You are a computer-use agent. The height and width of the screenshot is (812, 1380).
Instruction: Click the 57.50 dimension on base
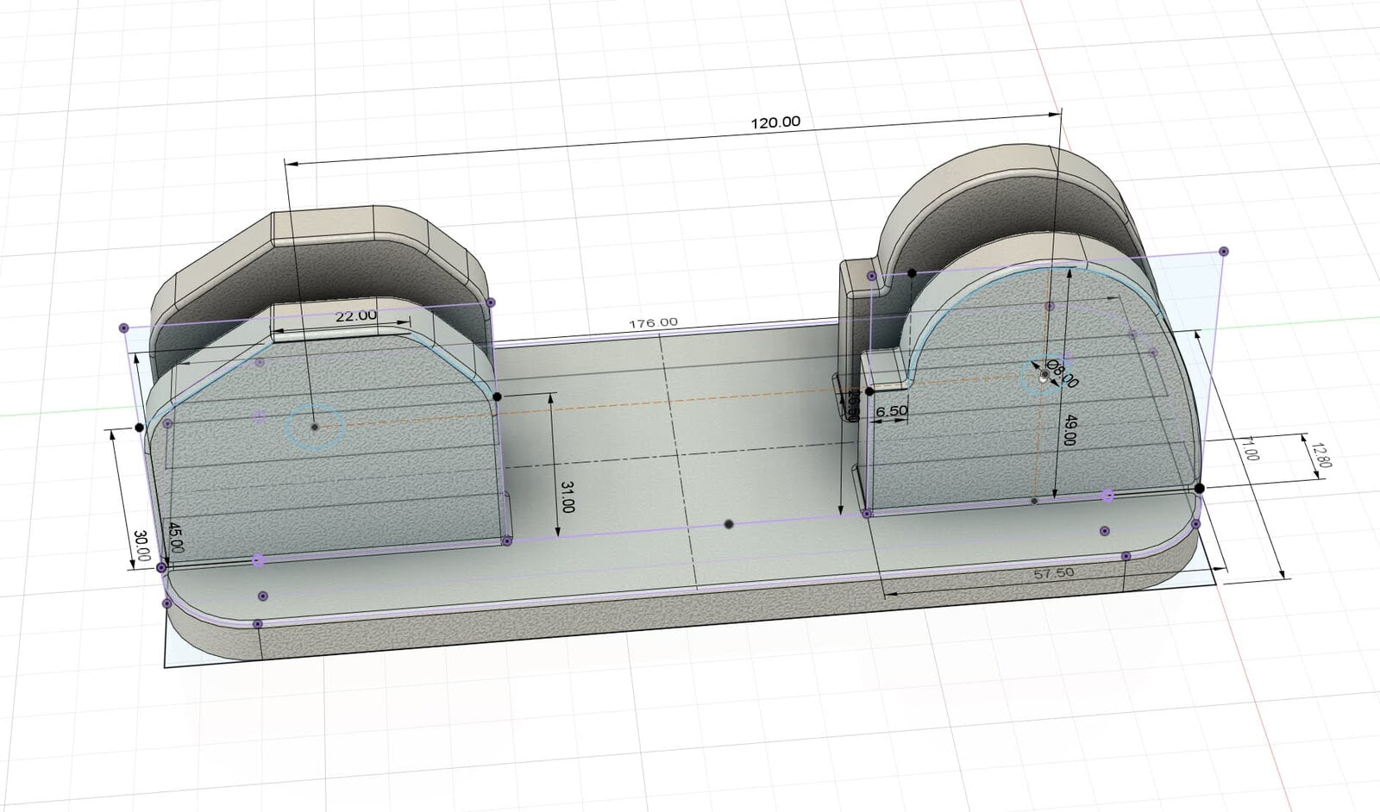click(1053, 572)
